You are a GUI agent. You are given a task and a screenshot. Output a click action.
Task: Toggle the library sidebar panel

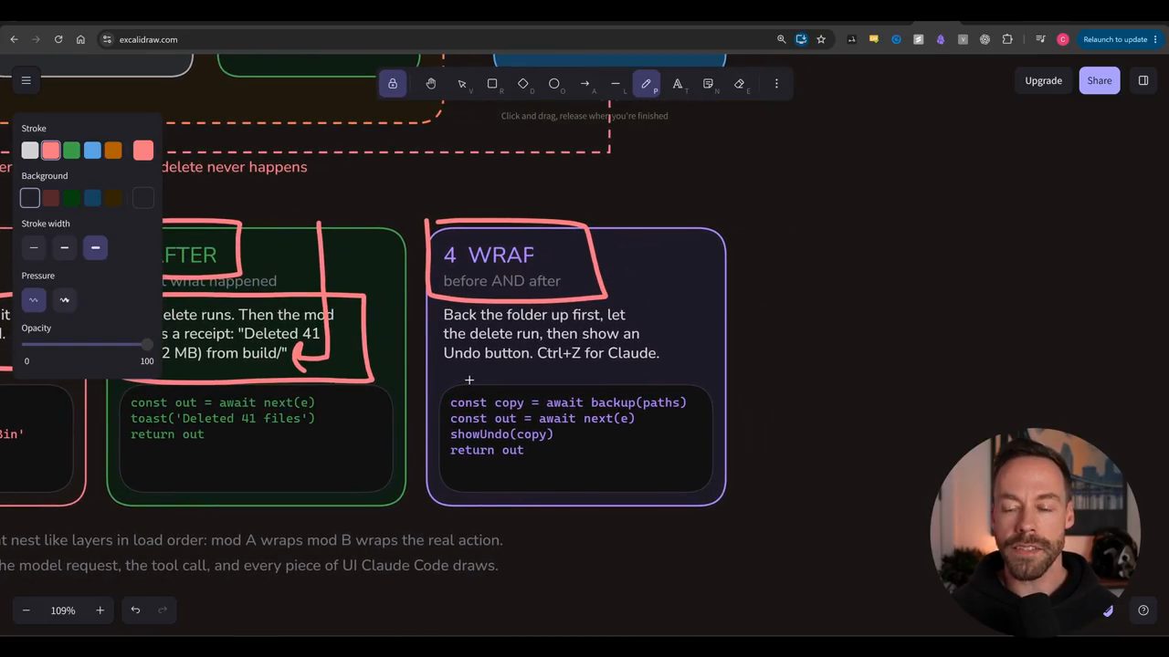pos(1143,80)
